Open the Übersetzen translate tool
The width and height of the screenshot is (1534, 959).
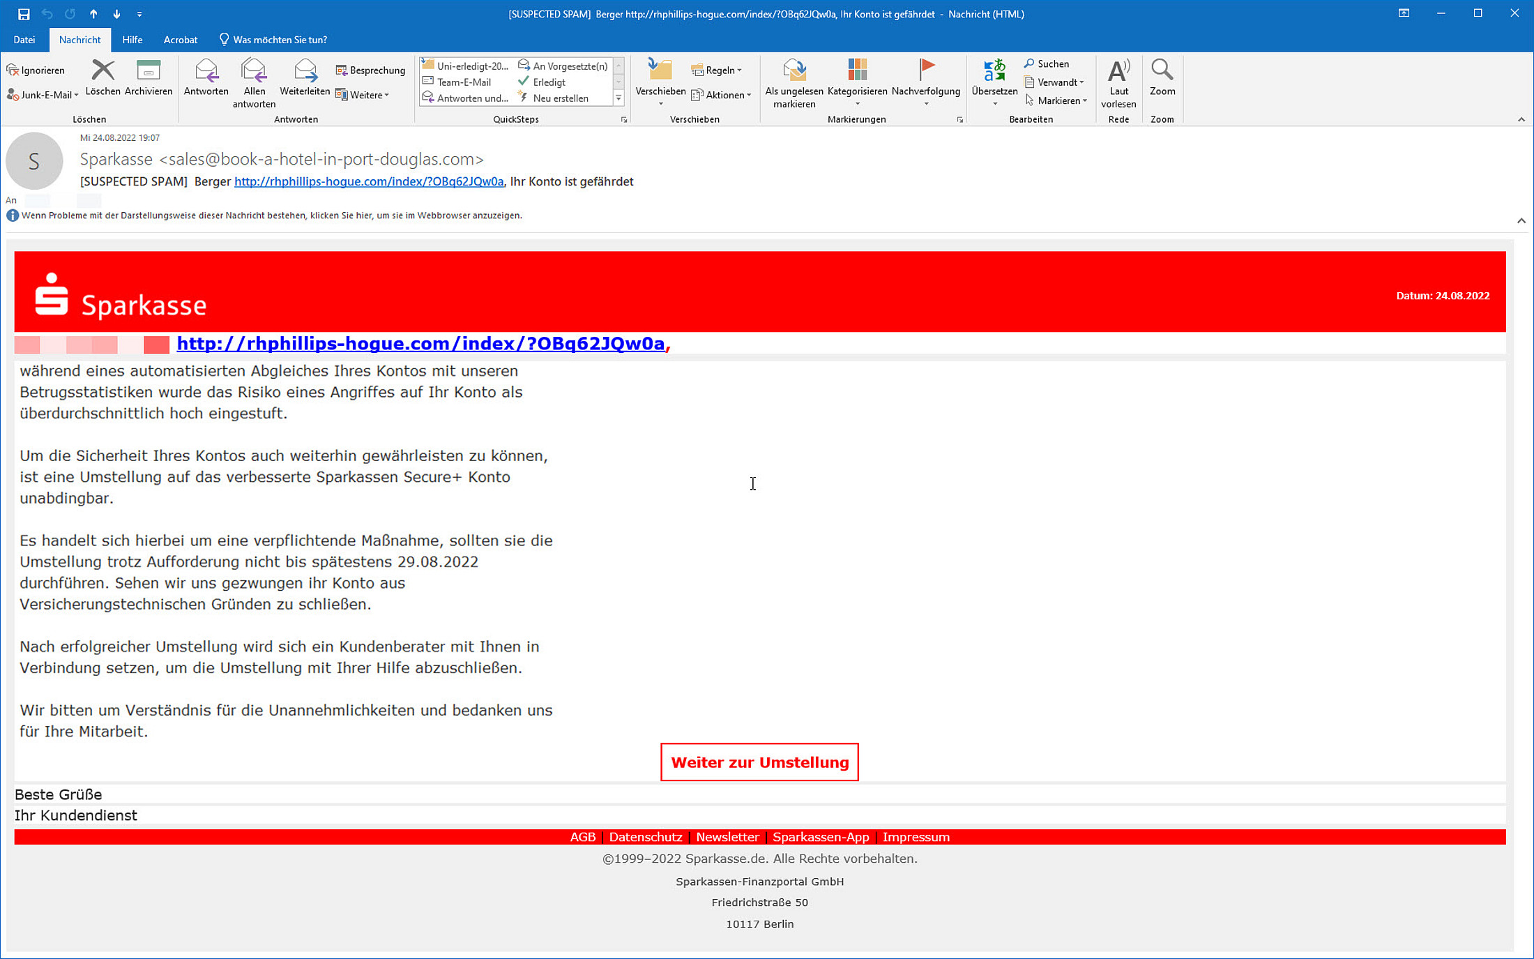[994, 70]
